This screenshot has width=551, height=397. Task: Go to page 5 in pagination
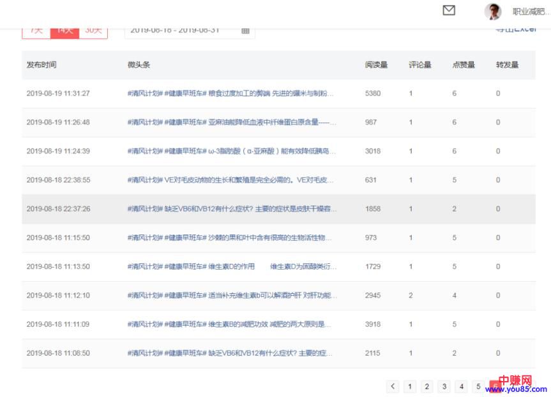[478, 386]
